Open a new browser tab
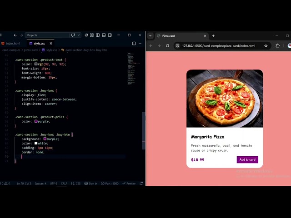Image resolution: width=291 pixels, height=218 pixels. [213, 36]
